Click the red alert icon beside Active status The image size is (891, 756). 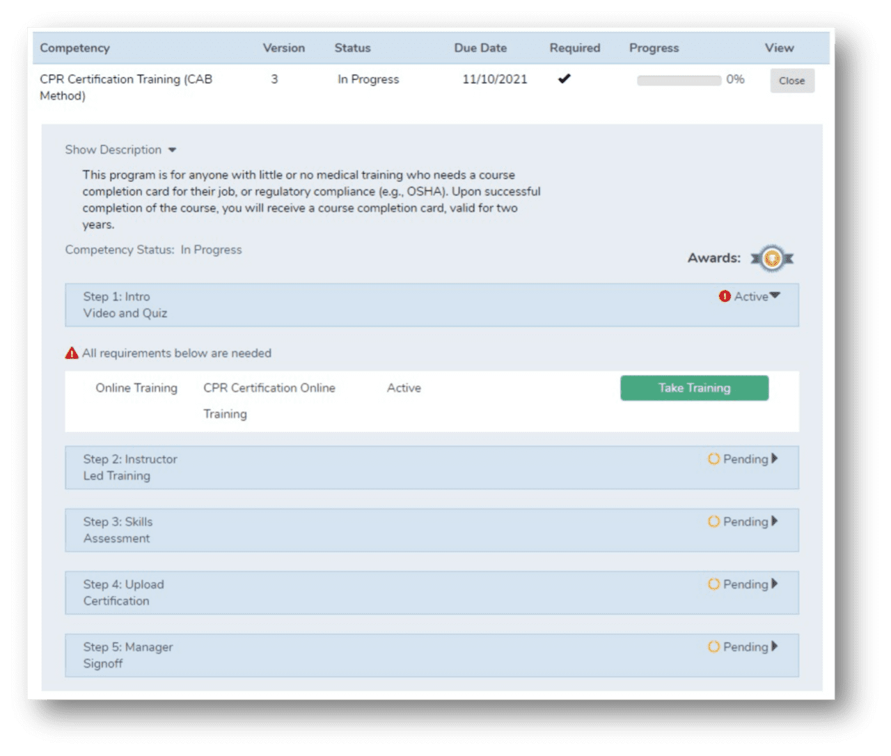click(x=724, y=296)
